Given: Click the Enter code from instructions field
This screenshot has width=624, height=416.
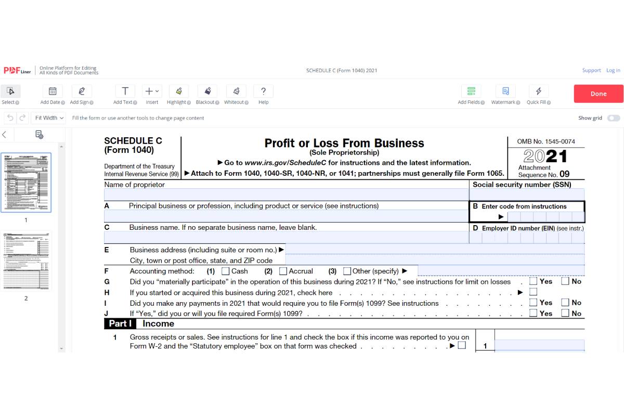Looking at the screenshot, I should [x=545, y=217].
